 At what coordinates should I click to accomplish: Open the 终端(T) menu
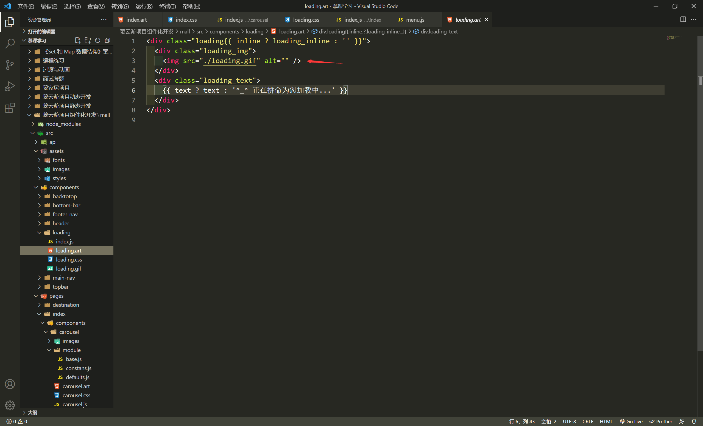point(168,6)
